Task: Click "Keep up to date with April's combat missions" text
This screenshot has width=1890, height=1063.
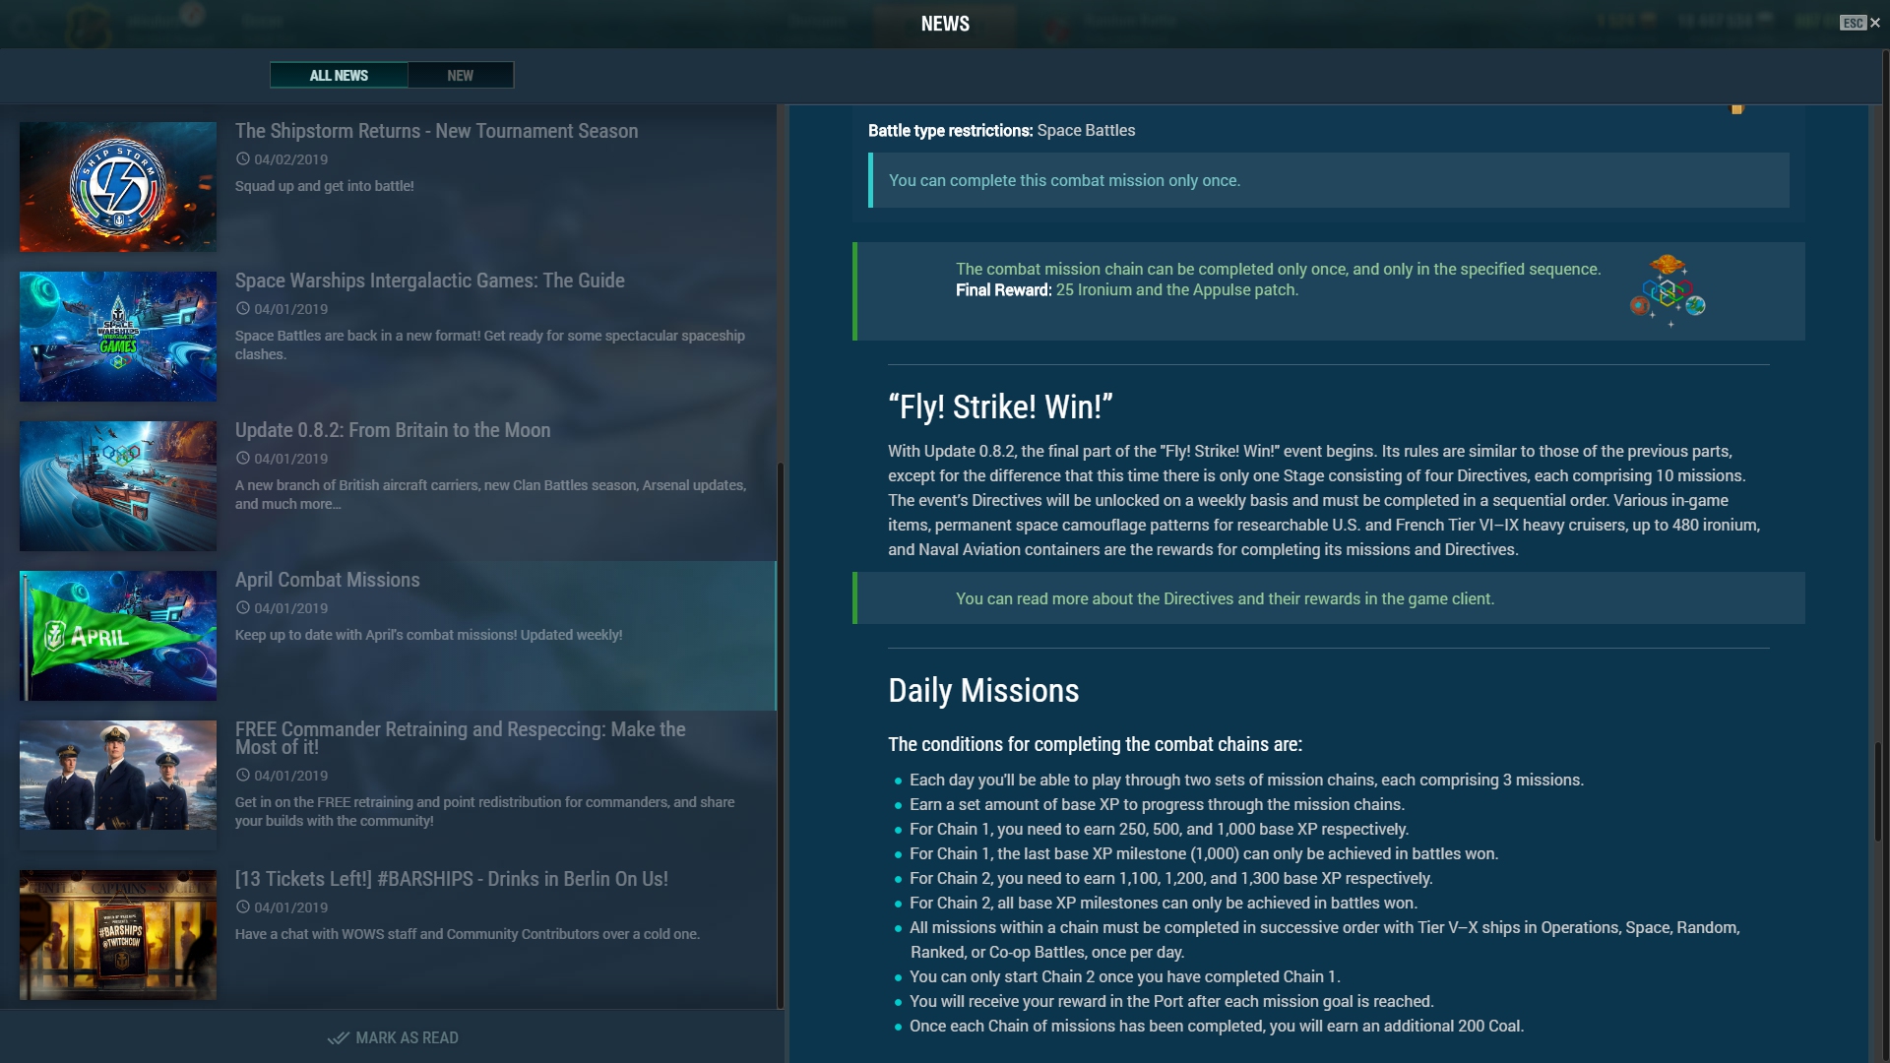Action: coord(428,635)
